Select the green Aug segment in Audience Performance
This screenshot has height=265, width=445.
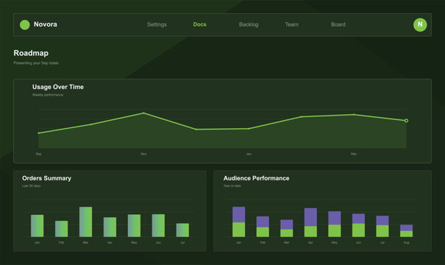pyautogui.click(x=407, y=234)
